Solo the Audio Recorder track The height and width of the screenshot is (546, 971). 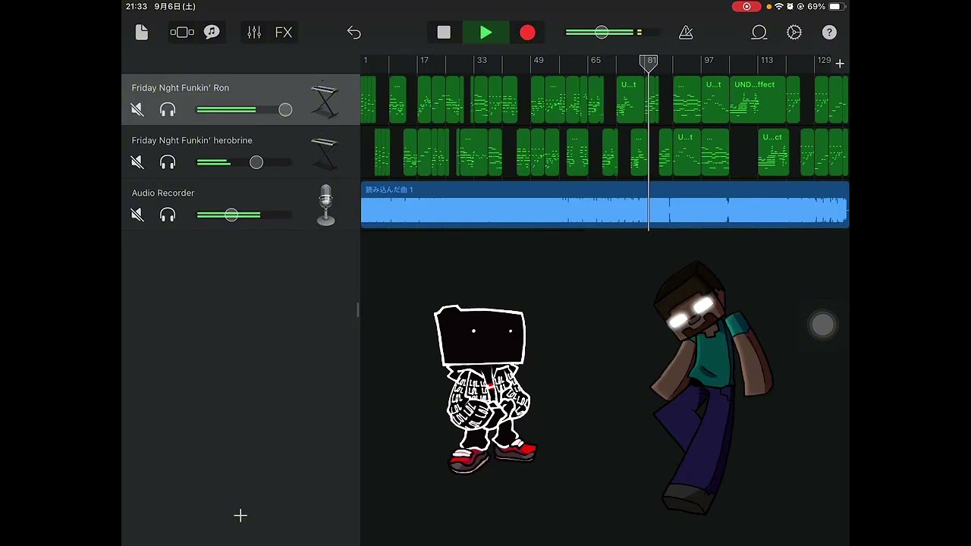click(168, 215)
